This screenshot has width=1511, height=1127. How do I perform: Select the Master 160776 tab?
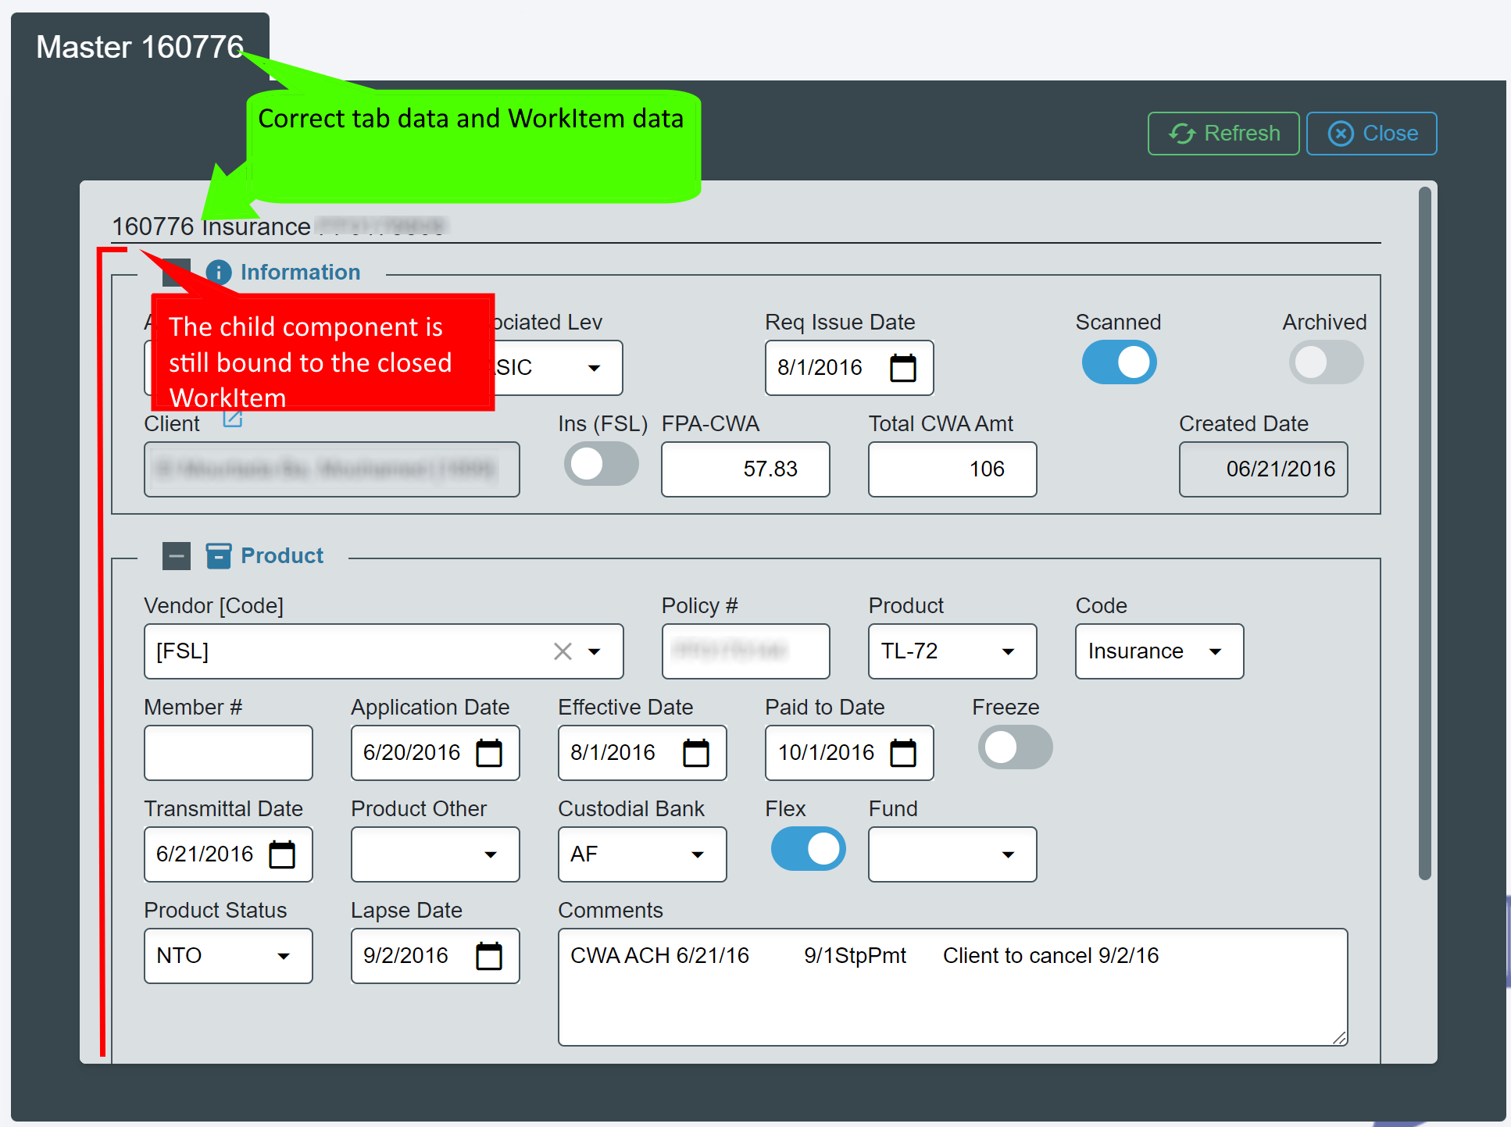point(140,47)
